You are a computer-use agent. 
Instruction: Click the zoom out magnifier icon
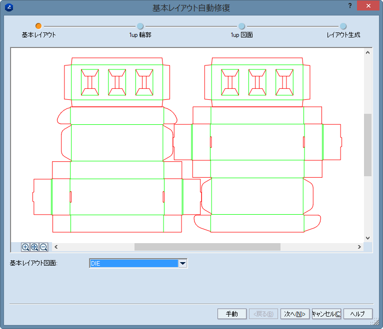pyautogui.click(x=43, y=247)
